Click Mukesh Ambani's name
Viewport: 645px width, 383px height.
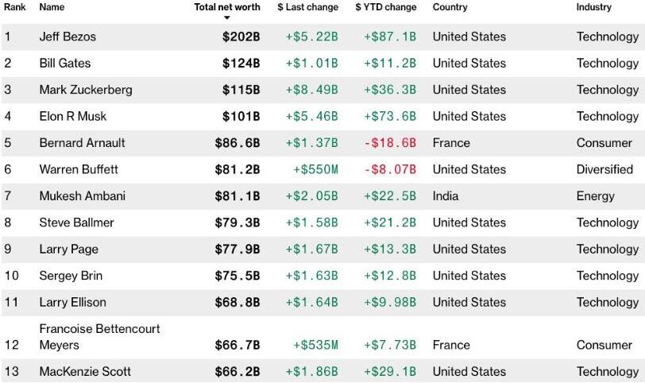pyautogui.click(x=82, y=196)
